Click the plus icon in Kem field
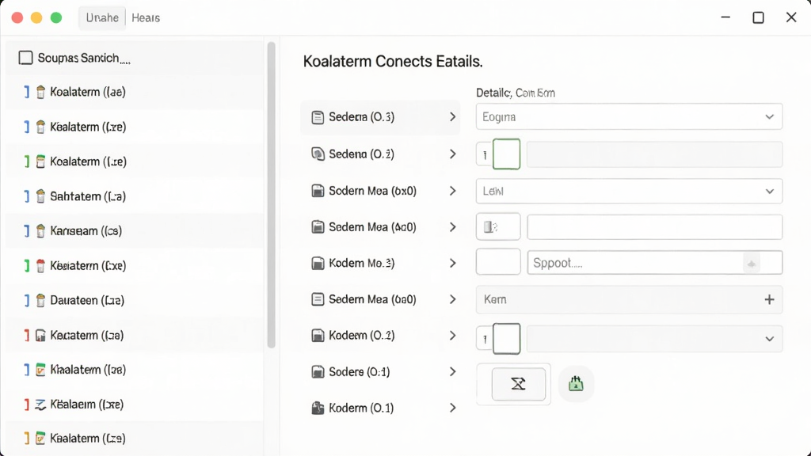Screen dimensions: 811x456 [769, 299]
